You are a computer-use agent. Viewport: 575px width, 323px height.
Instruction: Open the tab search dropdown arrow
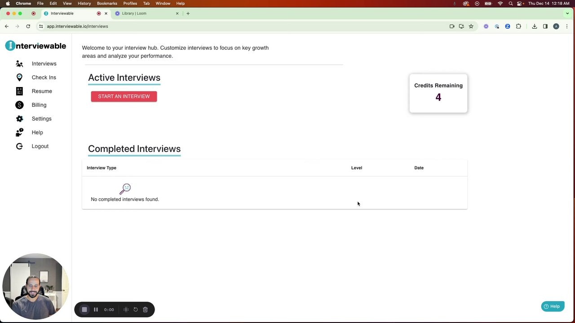[x=567, y=13]
